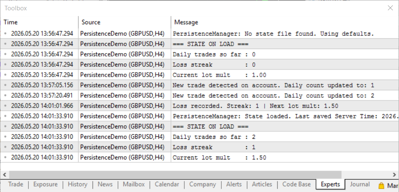
Task: Open the News tab
Action: pyautogui.click(x=105, y=184)
